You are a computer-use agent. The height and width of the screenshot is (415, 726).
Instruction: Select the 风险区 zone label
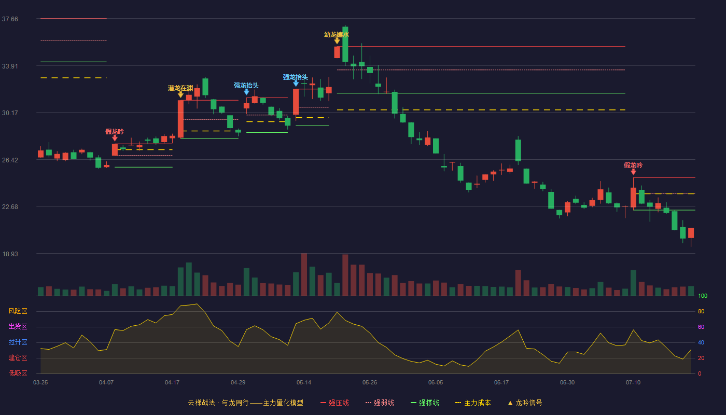point(18,311)
